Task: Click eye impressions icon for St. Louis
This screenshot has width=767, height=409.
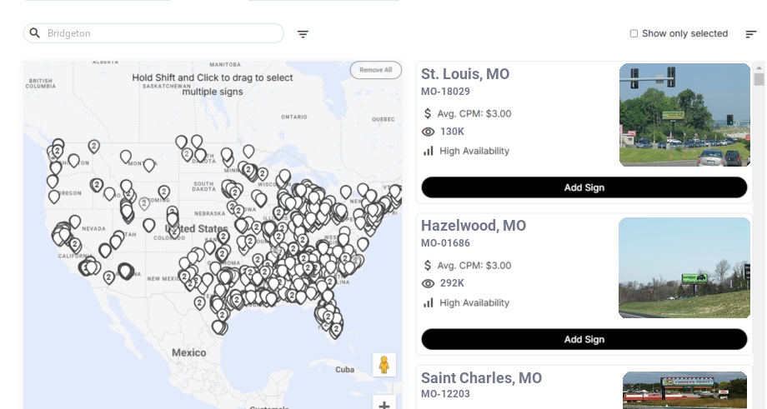Action: pos(429,132)
